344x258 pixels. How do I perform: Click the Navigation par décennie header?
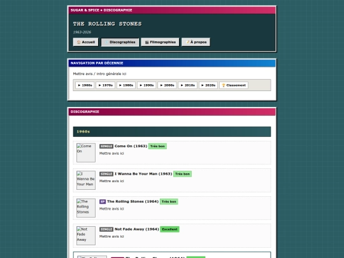tap(172, 63)
